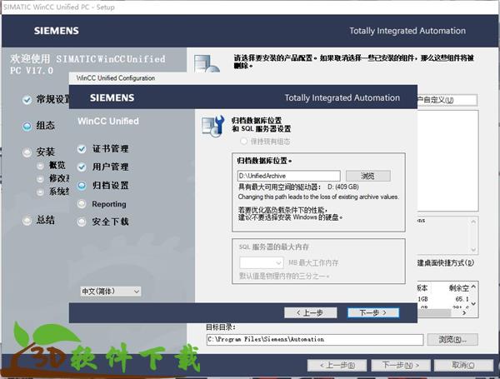The image size is (500, 379).
Task: Click scroll-down arrow of the drive space table
Action: click(x=473, y=304)
